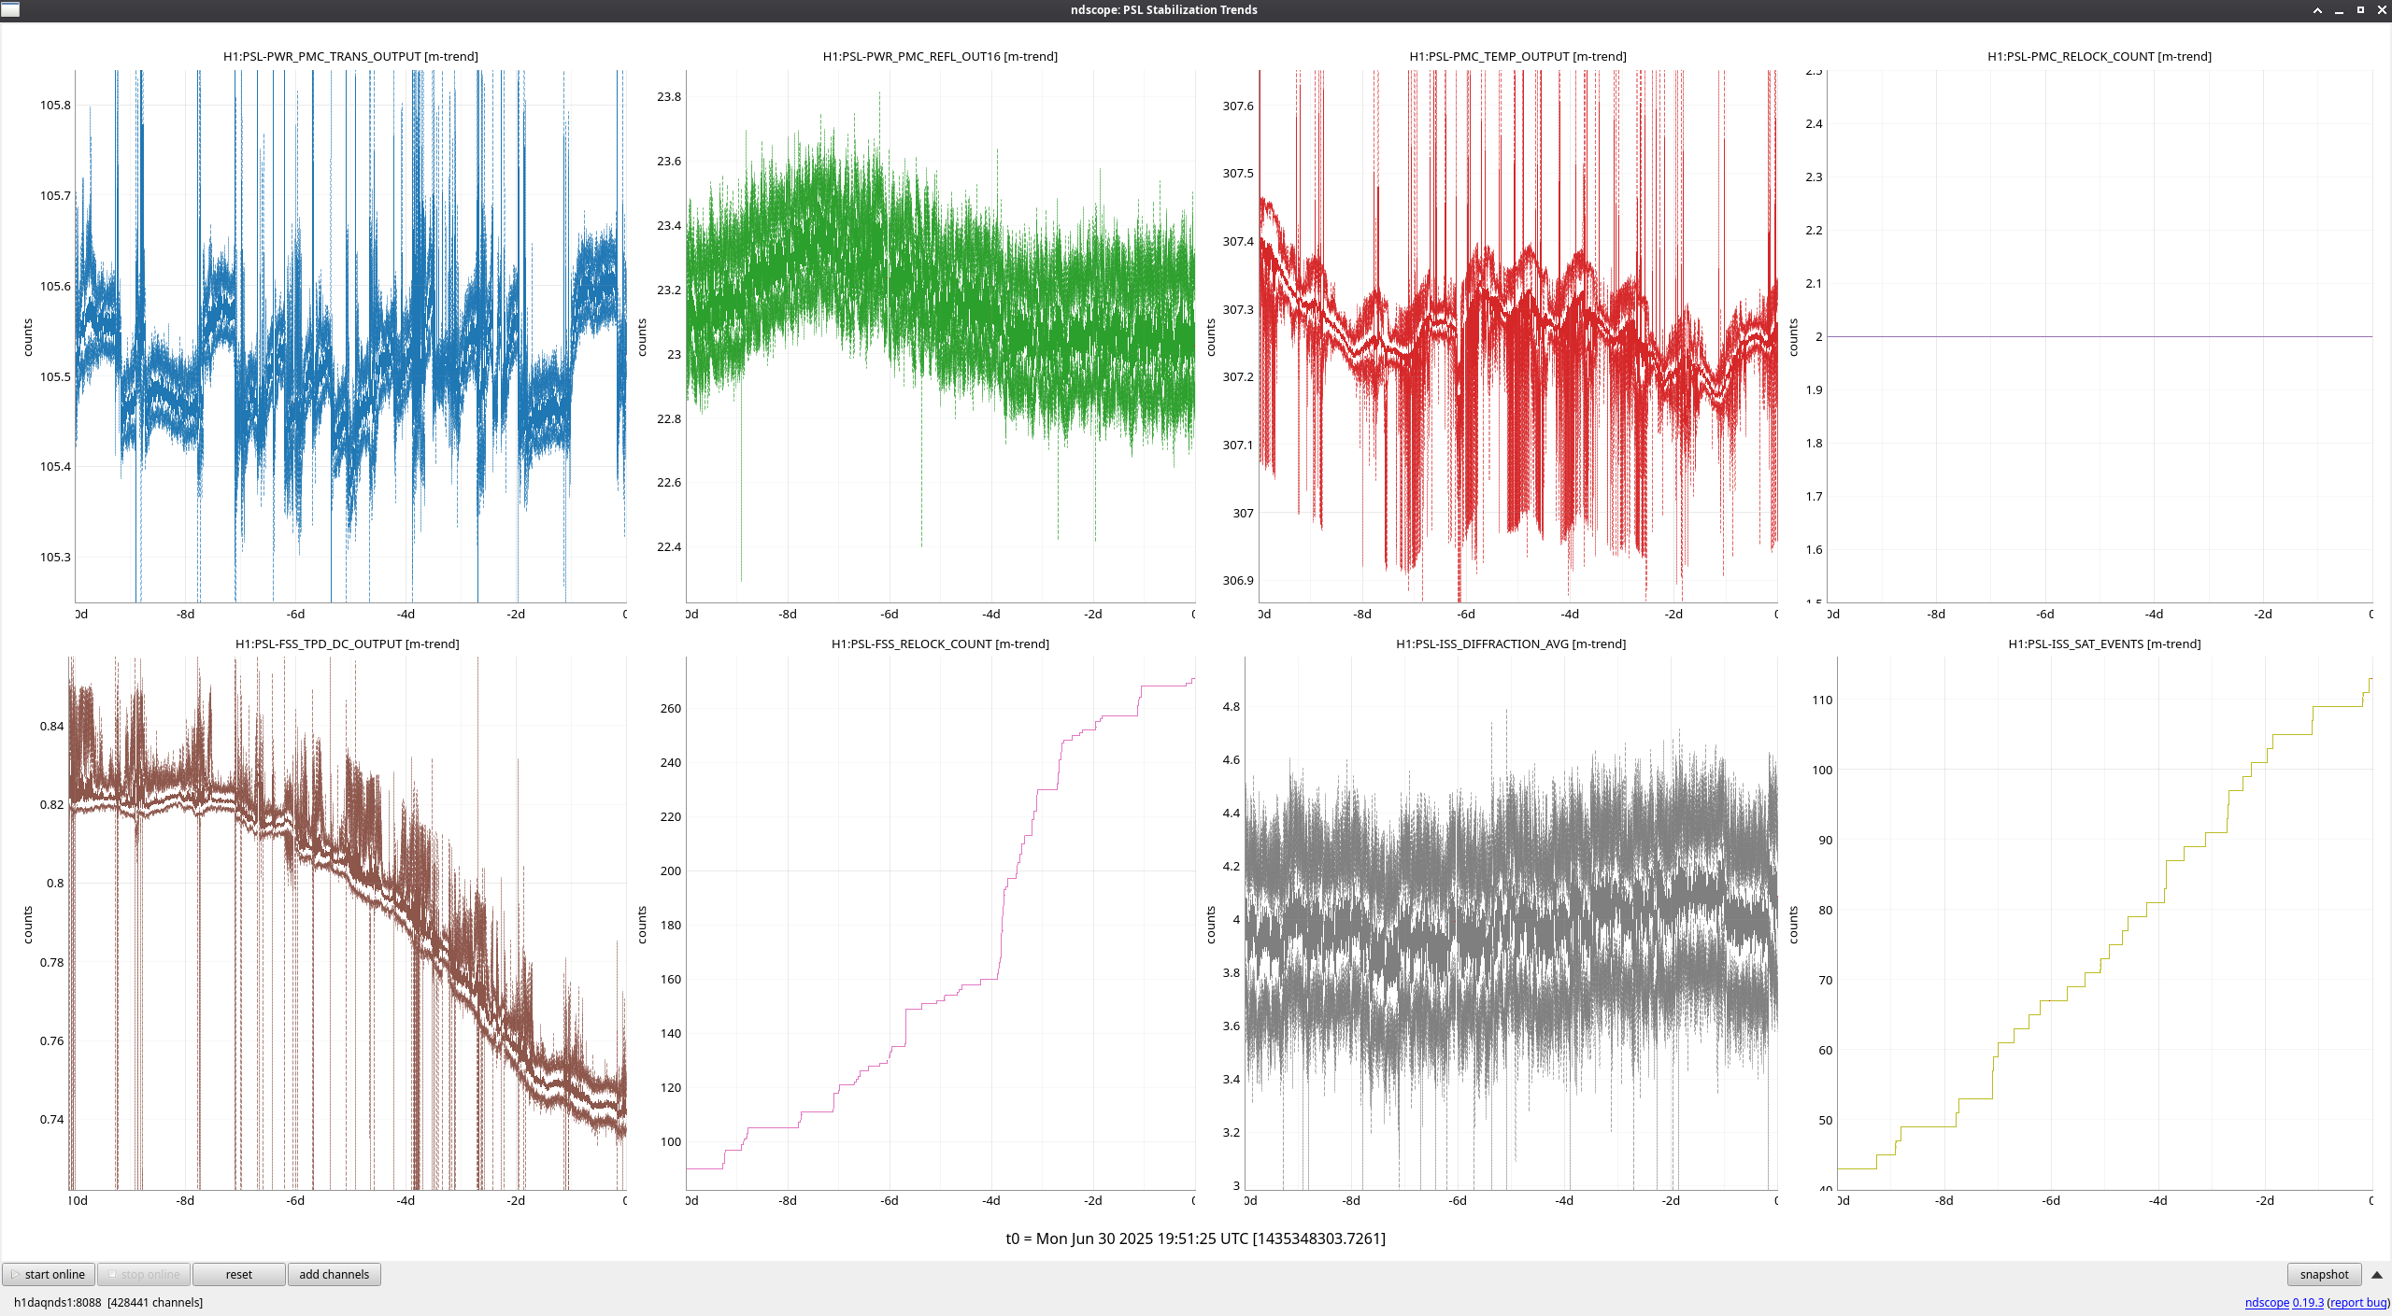Click counts axis label of FSS_RELOCK_COUNT plot

(642, 925)
